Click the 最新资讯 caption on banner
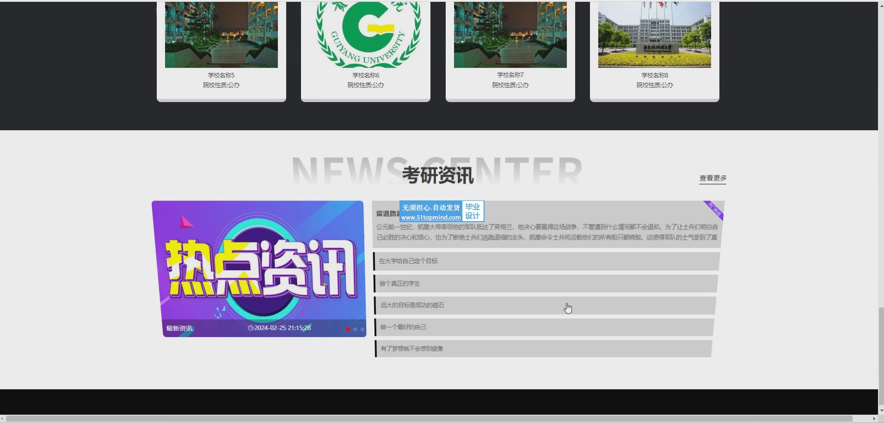884x423 pixels. click(x=179, y=328)
